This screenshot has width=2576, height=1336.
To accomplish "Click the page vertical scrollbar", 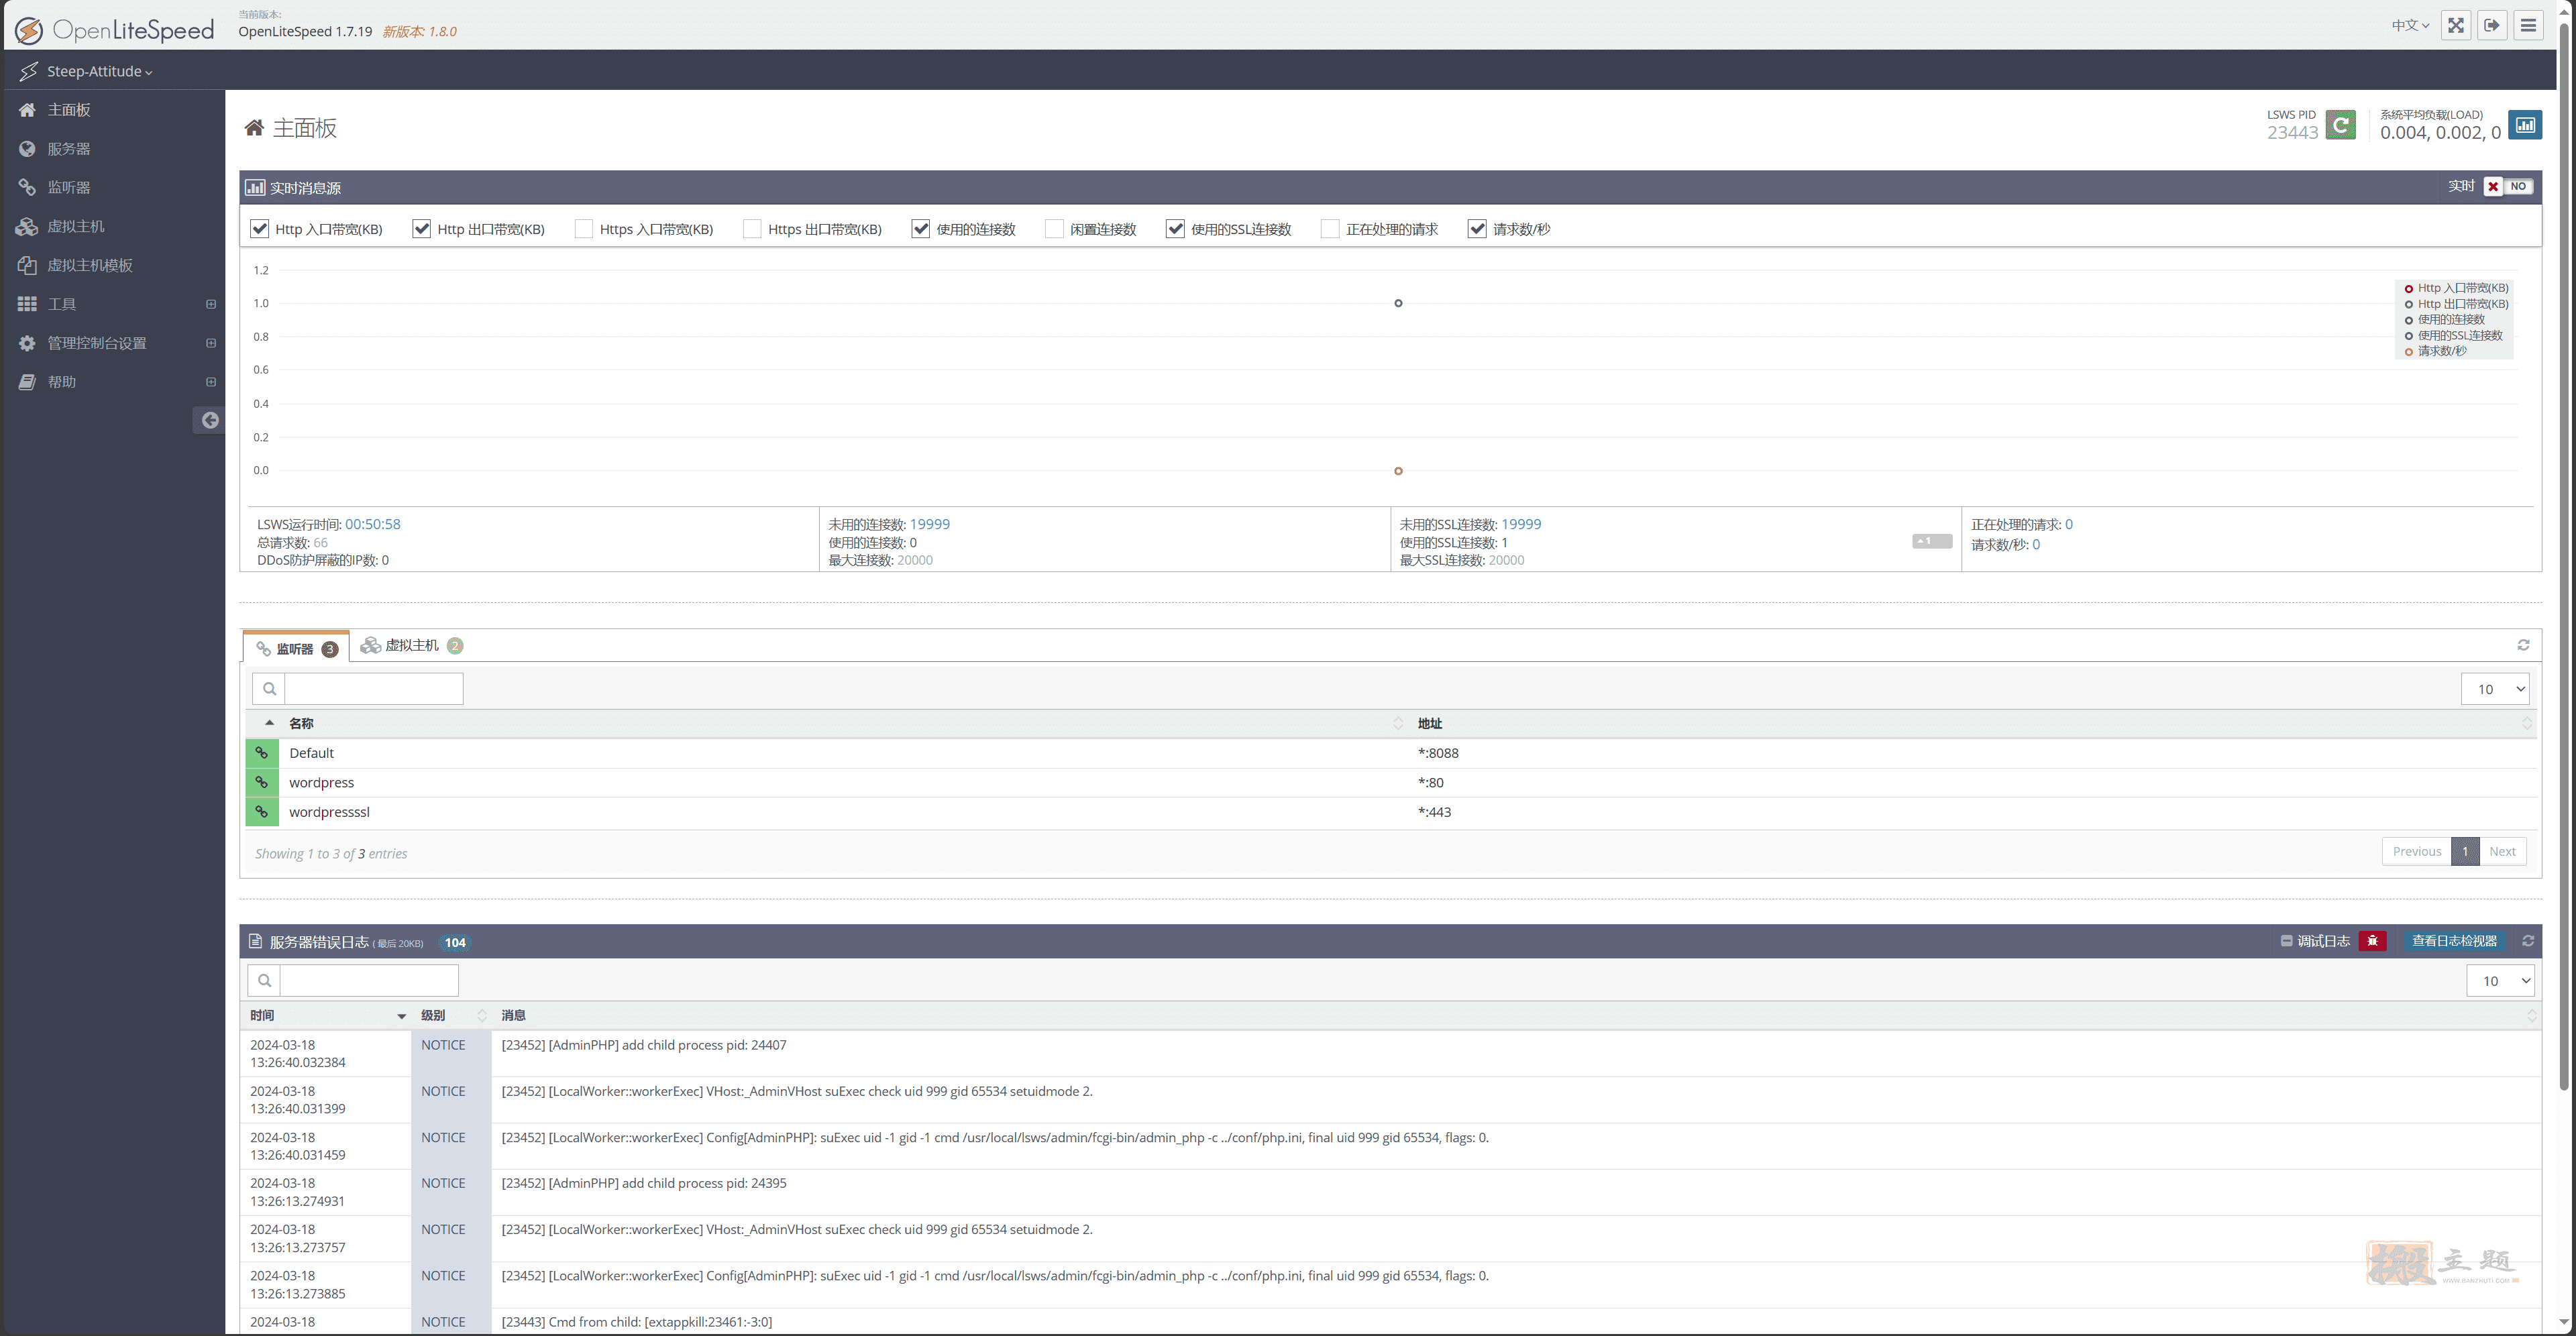I will (2565, 555).
